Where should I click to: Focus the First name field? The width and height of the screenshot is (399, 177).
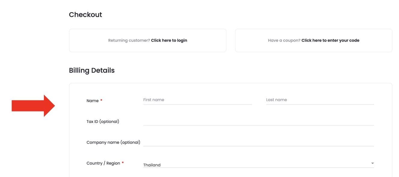[x=197, y=100]
